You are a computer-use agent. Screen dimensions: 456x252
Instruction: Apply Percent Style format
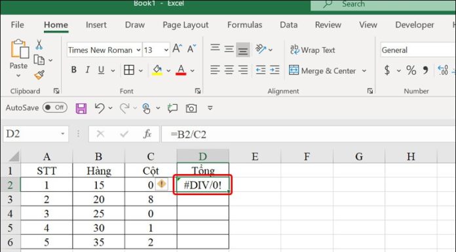click(x=411, y=70)
